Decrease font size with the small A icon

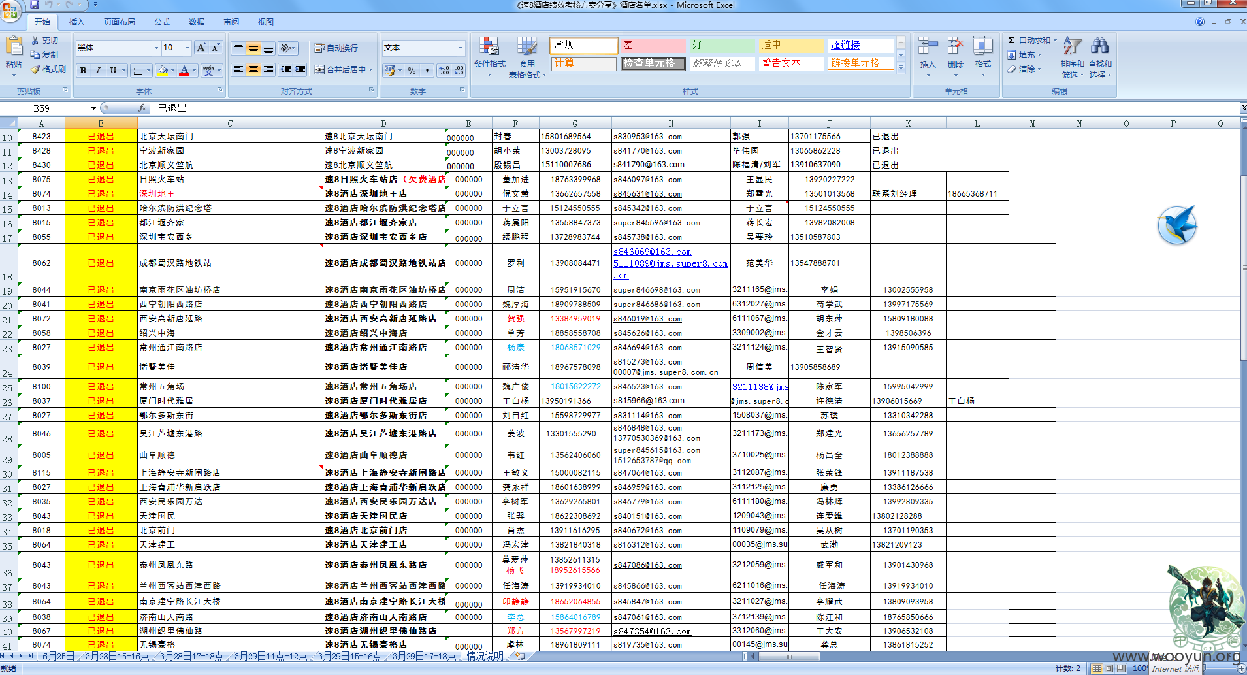(x=216, y=48)
